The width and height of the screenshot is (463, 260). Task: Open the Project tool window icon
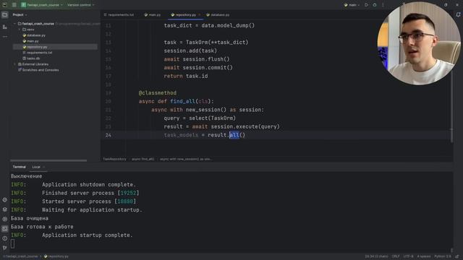click(5, 14)
